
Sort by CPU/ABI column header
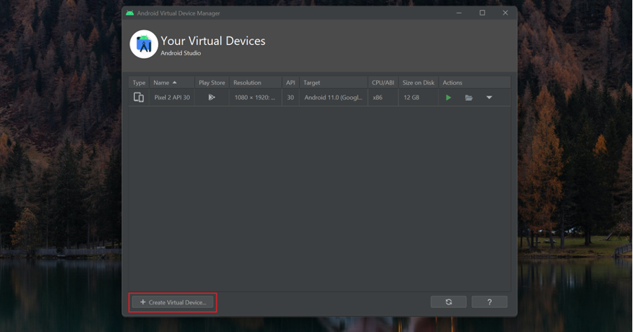(383, 83)
